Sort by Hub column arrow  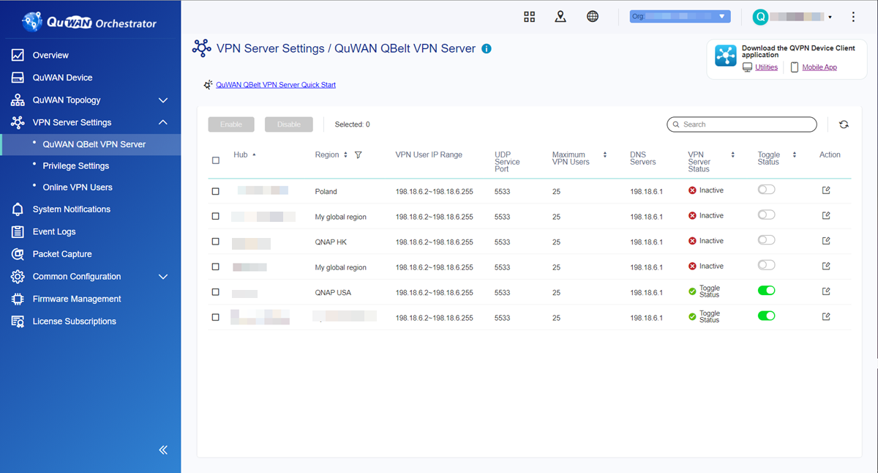[254, 155]
